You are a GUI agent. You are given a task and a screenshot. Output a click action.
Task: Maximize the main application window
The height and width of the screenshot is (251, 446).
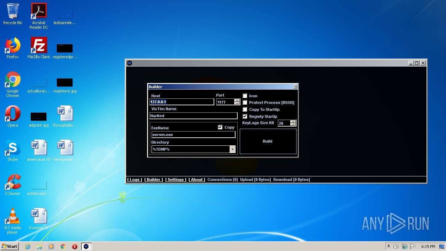coord(417,63)
